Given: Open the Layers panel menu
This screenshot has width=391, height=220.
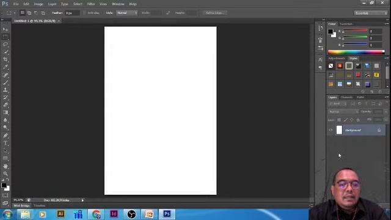Looking at the screenshot, I should [x=387, y=97].
